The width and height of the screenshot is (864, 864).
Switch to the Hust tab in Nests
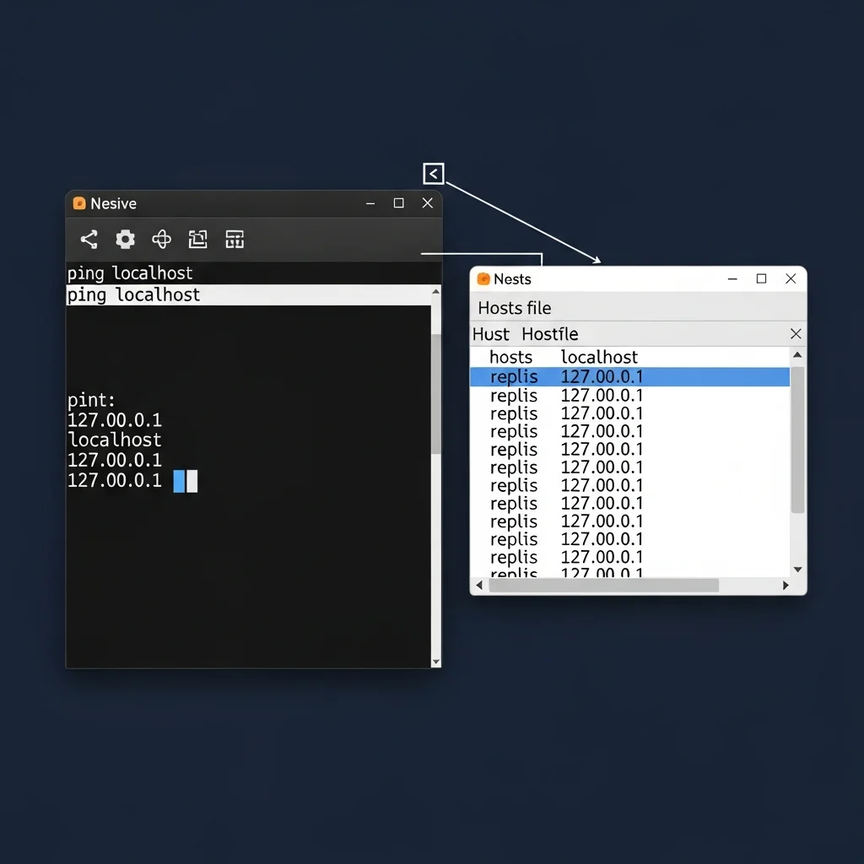[x=490, y=333]
